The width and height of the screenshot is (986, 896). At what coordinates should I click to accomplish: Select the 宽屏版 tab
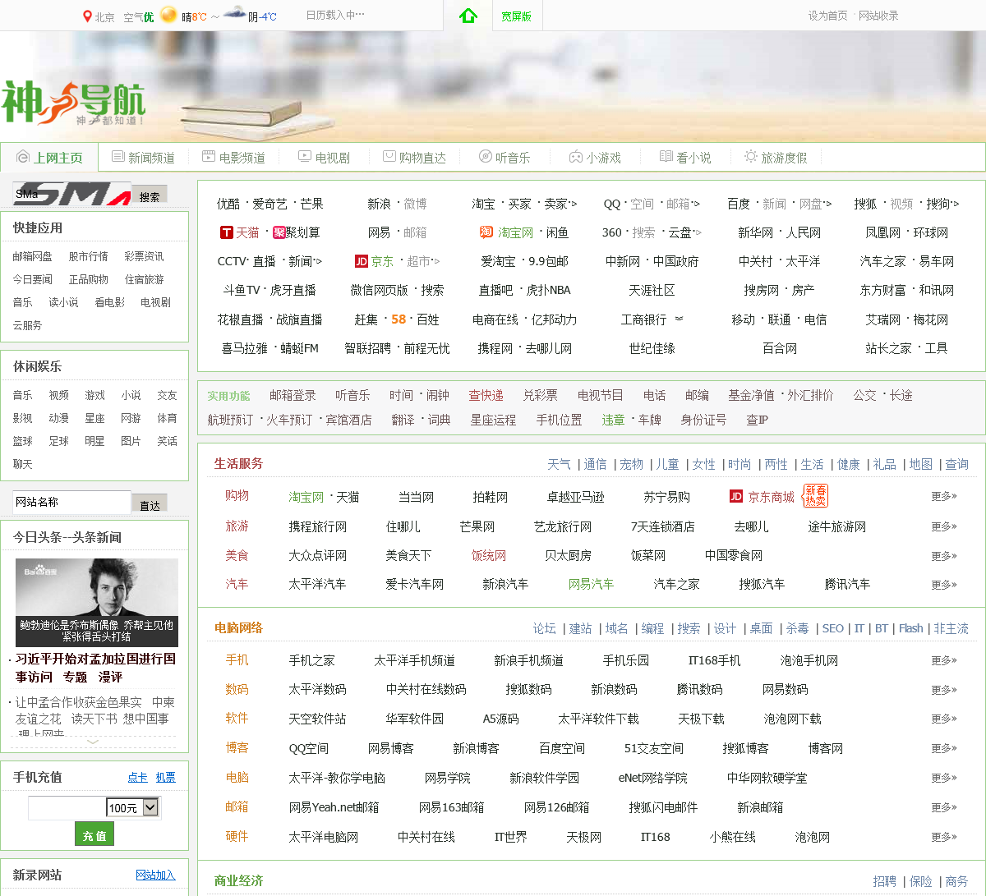click(517, 16)
